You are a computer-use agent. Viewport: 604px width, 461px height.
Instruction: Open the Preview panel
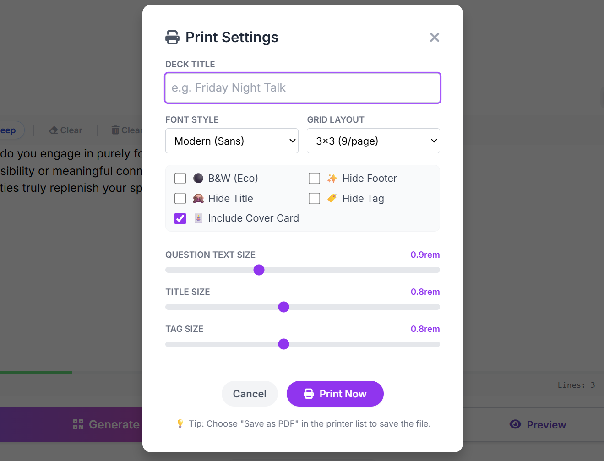pyautogui.click(x=537, y=424)
